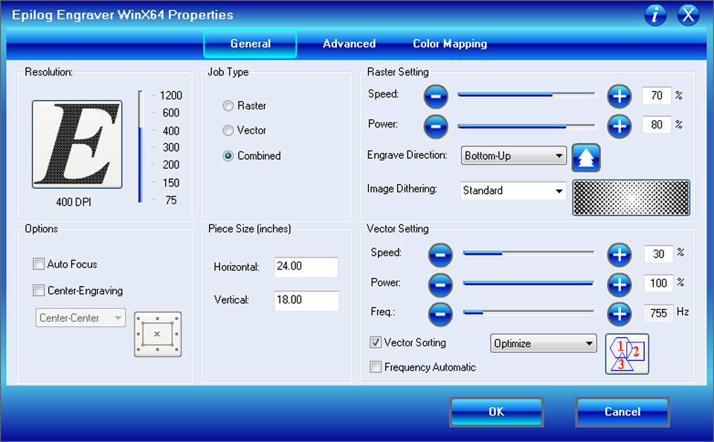Switch to the Color Mapping tab
The width and height of the screenshot is (714, 442).
pyautogui.click(x=450, y=44)
